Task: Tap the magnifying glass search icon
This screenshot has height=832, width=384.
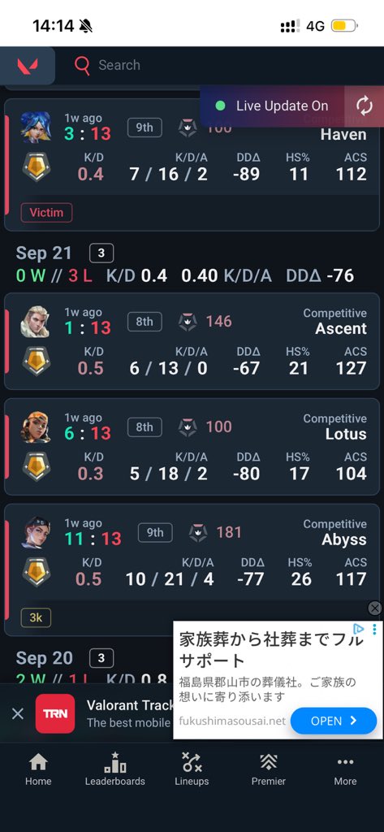Action: click(x=82, y=66)
